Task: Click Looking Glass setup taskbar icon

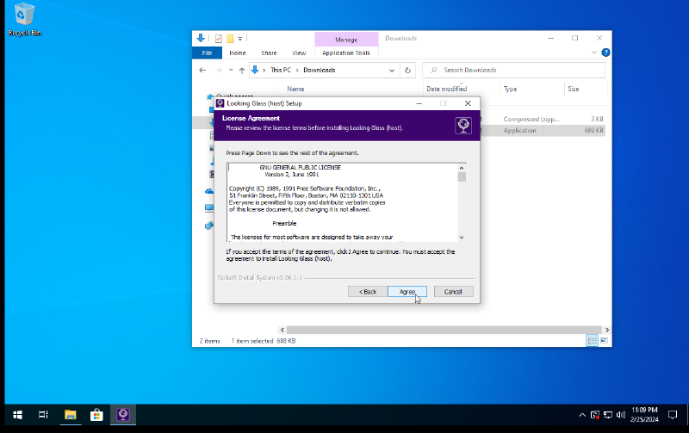Action: click(123, 415)
